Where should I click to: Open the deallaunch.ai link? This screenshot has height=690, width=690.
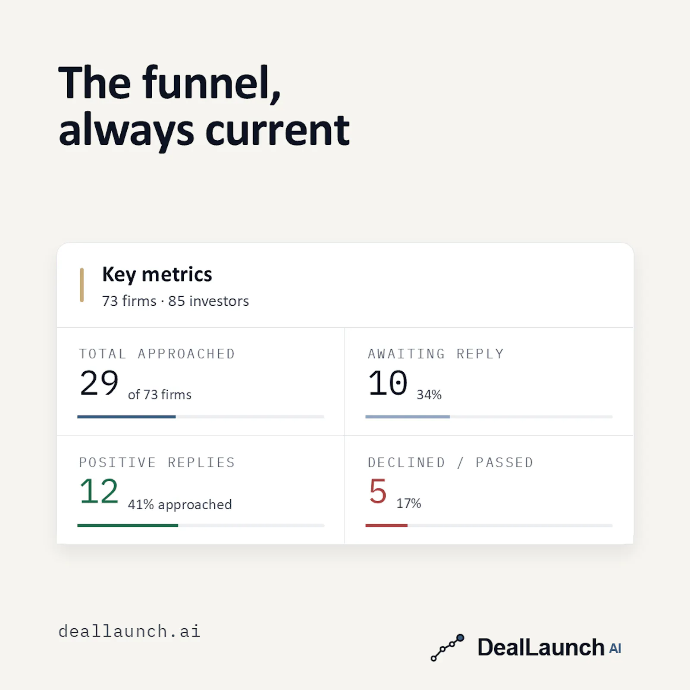[x=129, y=631]
